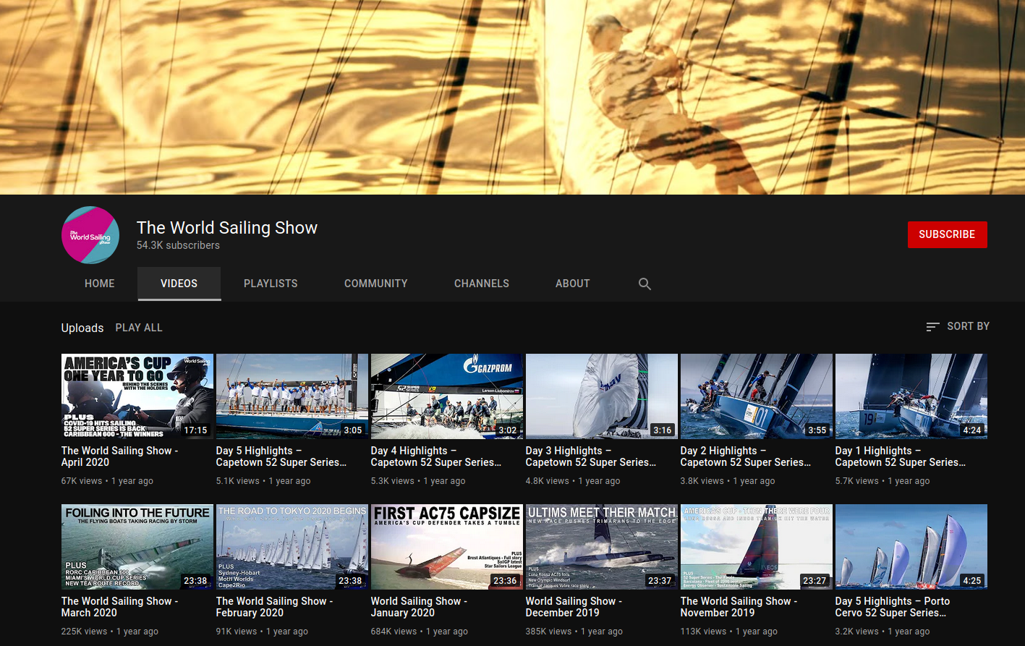
Task: Open the Day 1 Highlights Capetown thumbnail
Action: coord(911,396)
